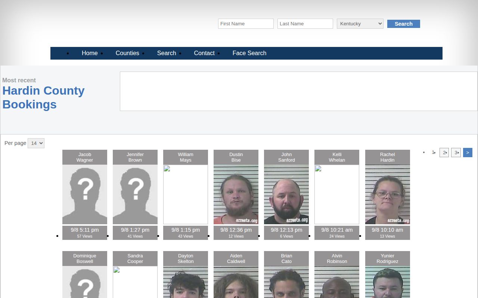This screenshot has height=298, width=478.
Task: View Brian Cato's mugshot photo
Action: 286,282
